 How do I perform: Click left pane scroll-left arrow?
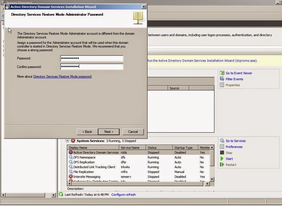(3, 195)
